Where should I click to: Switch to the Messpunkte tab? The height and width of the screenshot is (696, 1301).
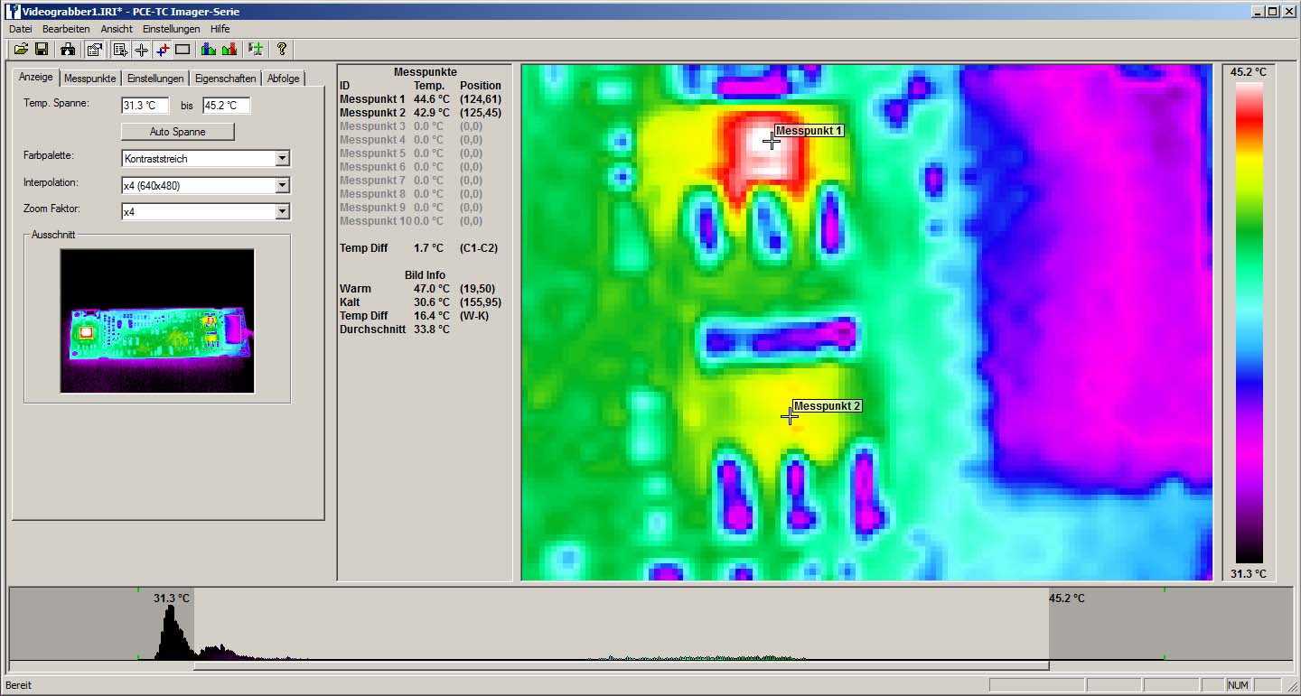tap(89, 79)
